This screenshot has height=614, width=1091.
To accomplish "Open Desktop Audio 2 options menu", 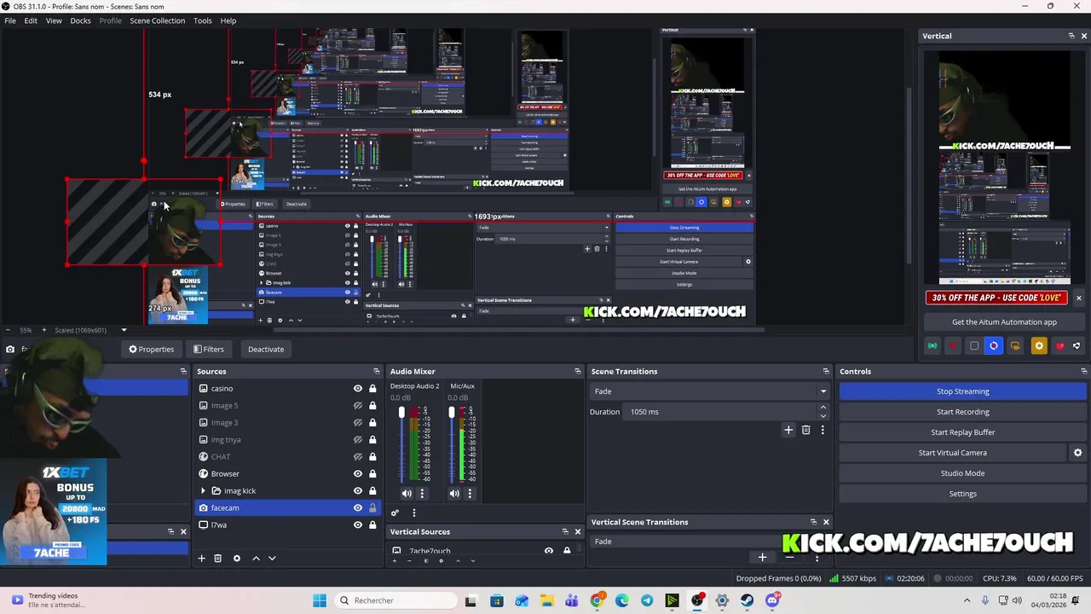I will coord(421,493).
